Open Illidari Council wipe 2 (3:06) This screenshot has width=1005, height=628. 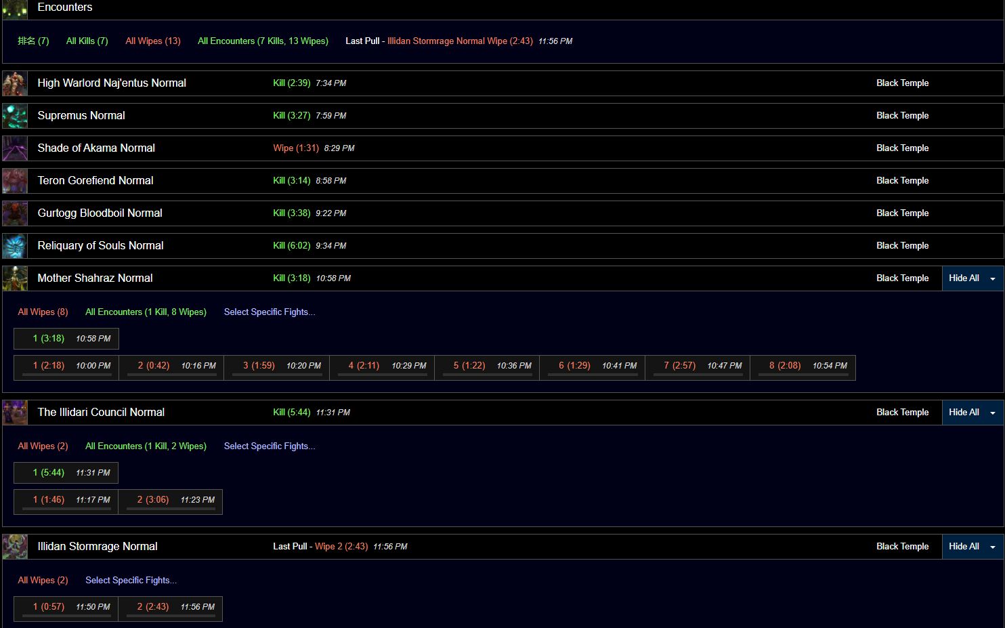171,501
